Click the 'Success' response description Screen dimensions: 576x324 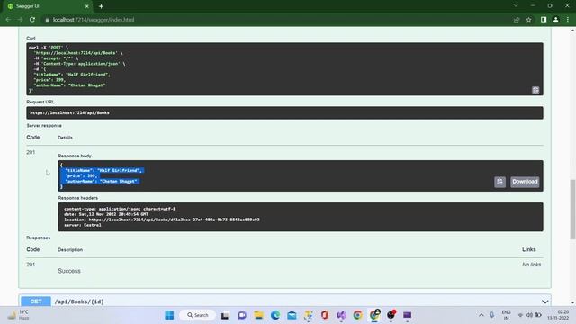click(x=69, y=271)
